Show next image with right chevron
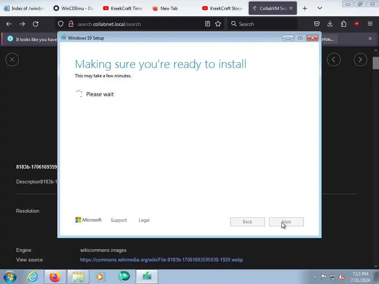 (x=360, y=60)
